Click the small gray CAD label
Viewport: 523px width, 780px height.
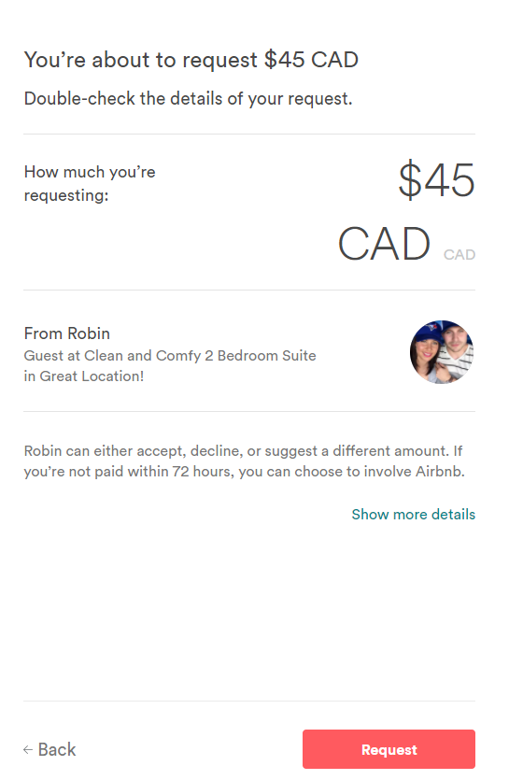459,255
